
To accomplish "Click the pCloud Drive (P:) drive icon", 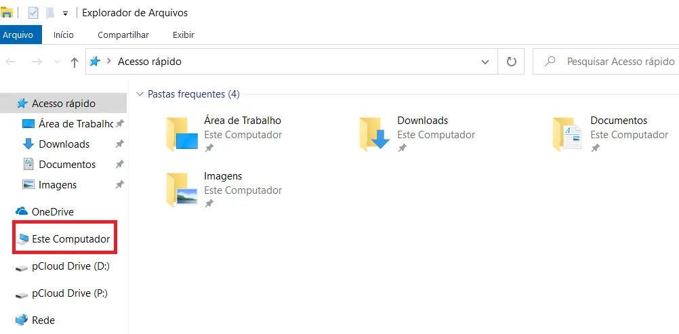I will click(x=22, y=295).
